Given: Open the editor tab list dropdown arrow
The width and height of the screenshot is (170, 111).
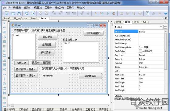Looking at the screenshot, I should point(163,18).
